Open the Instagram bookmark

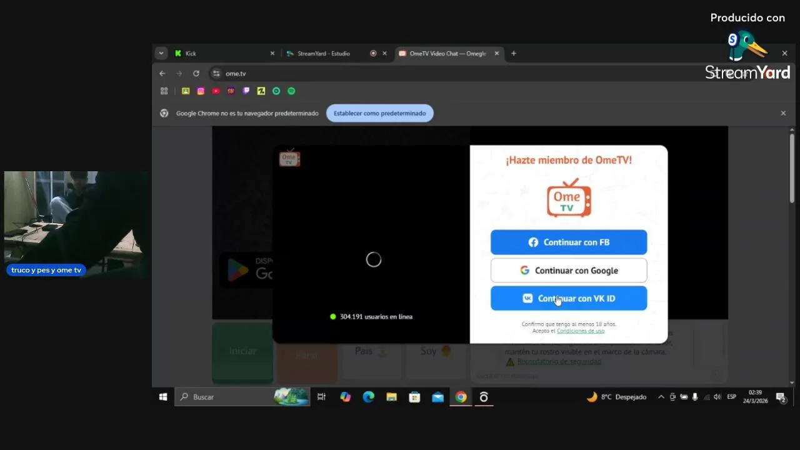[x=201, y=91]
